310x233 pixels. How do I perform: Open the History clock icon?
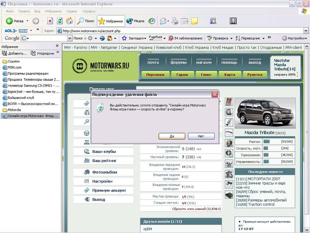point(152,21)
